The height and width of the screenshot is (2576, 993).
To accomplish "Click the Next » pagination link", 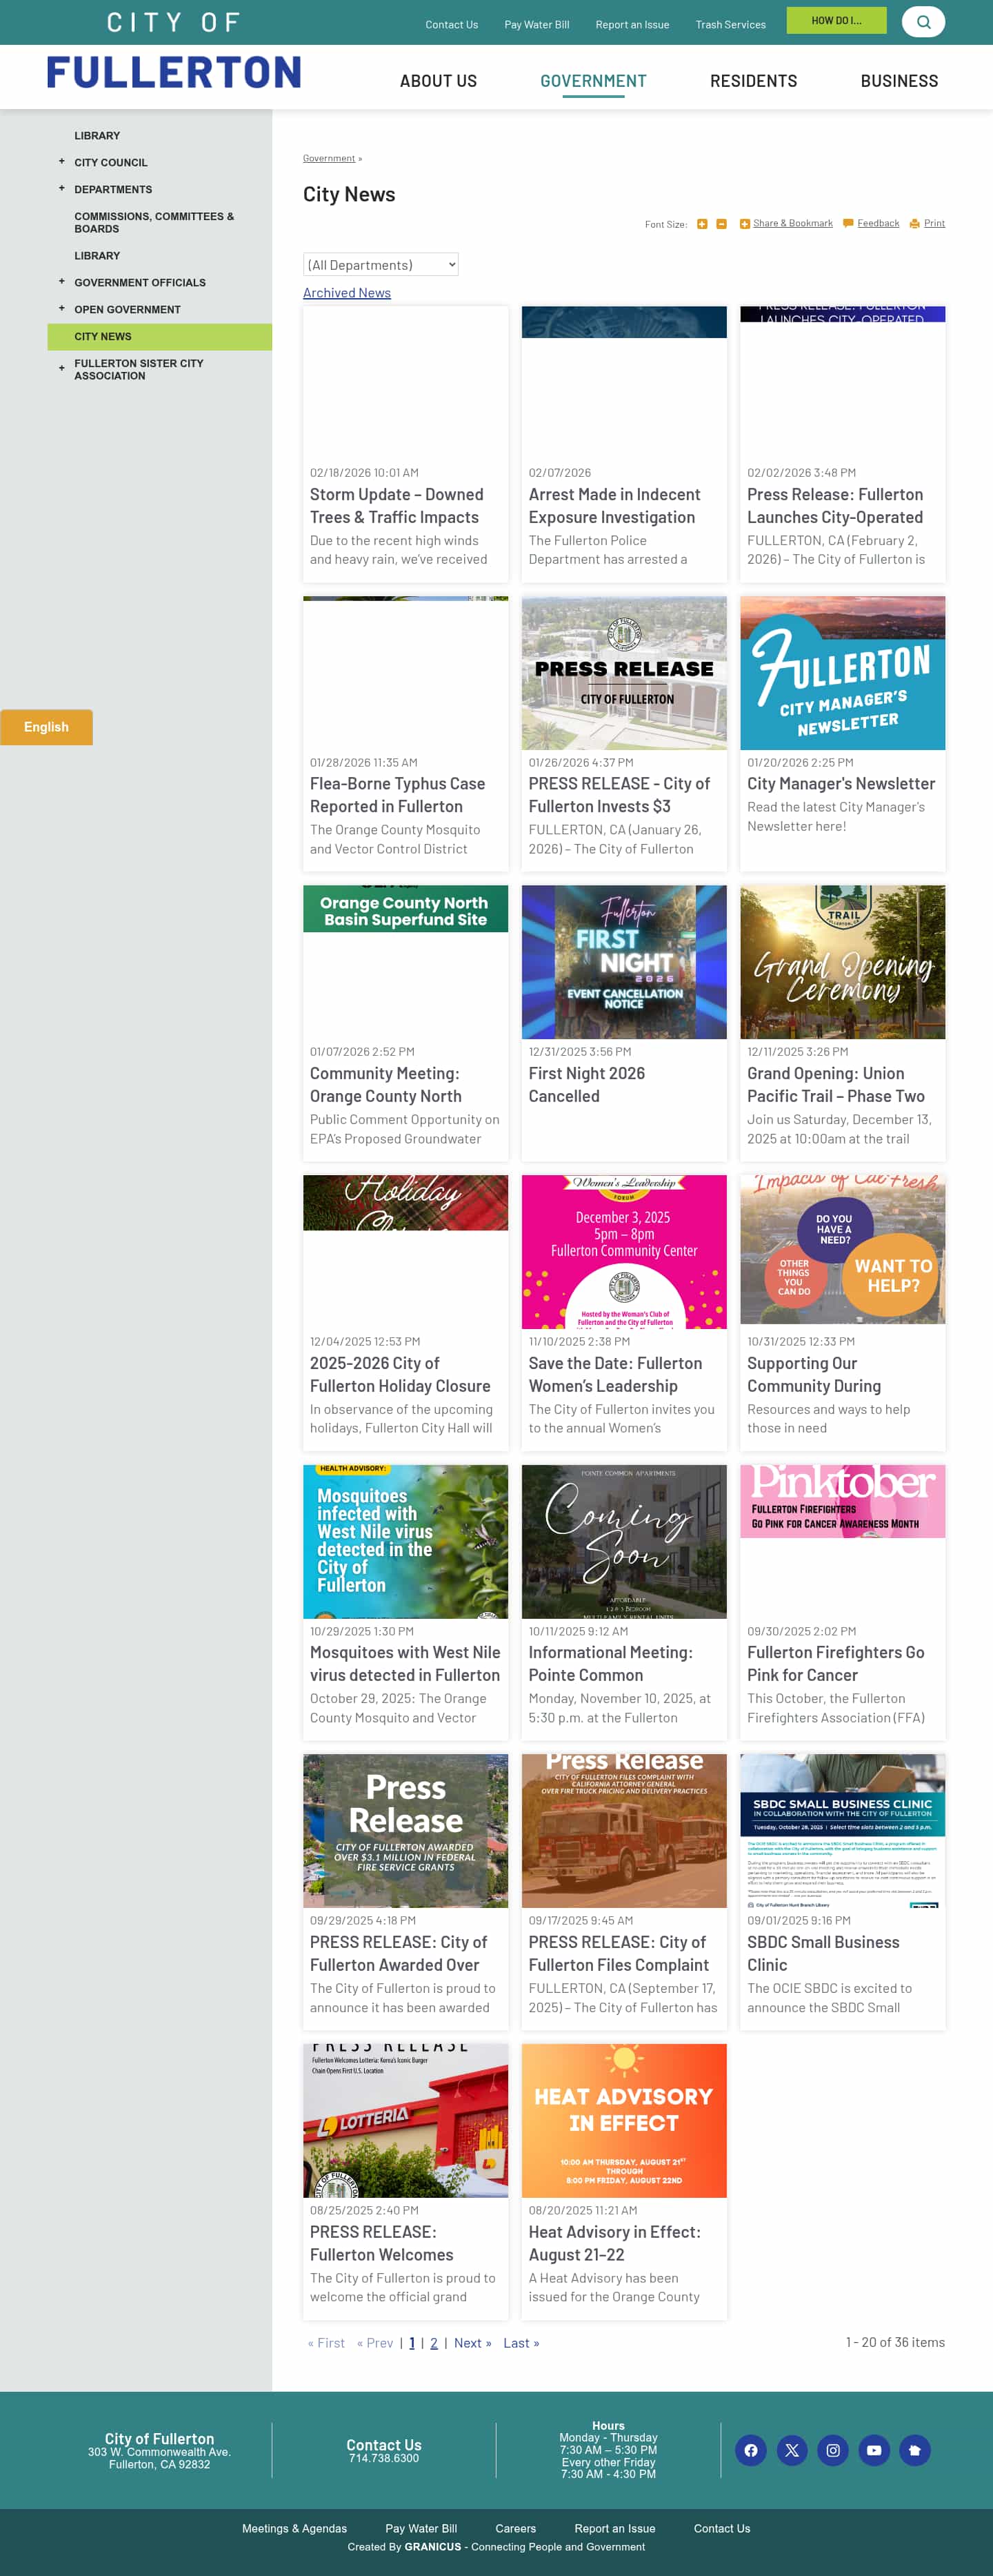I will coord(472,2343).
